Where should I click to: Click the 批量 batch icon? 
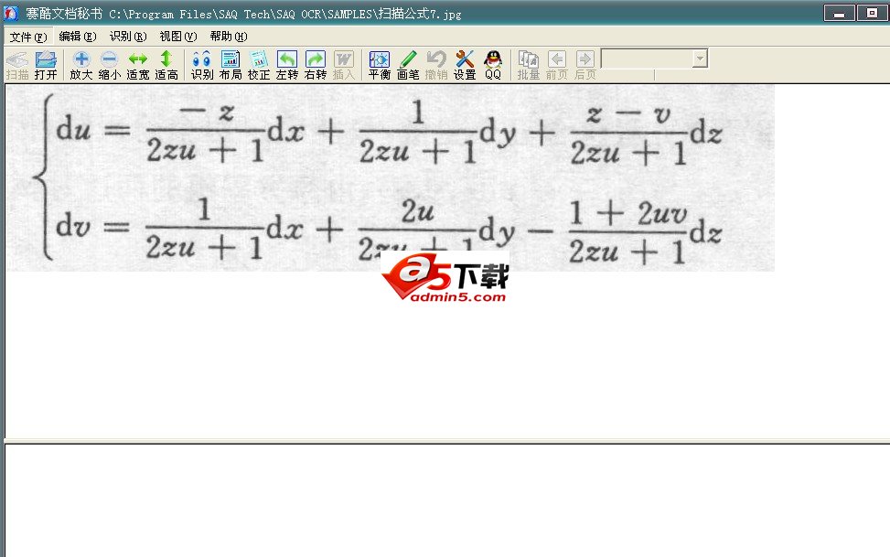529,65
